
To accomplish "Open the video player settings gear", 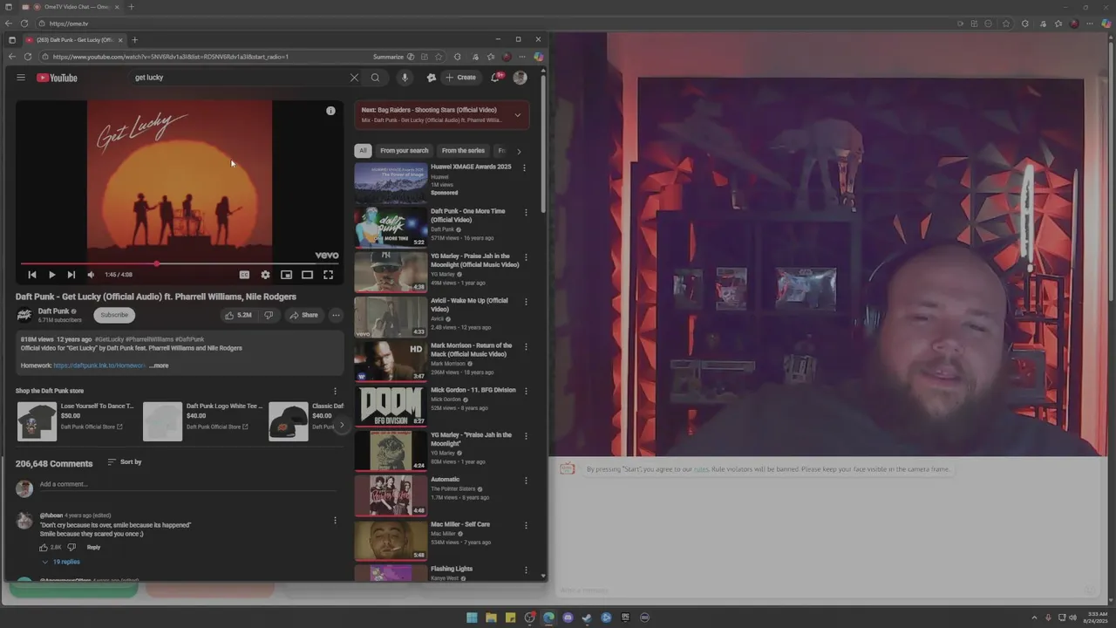I will point(265,275).
